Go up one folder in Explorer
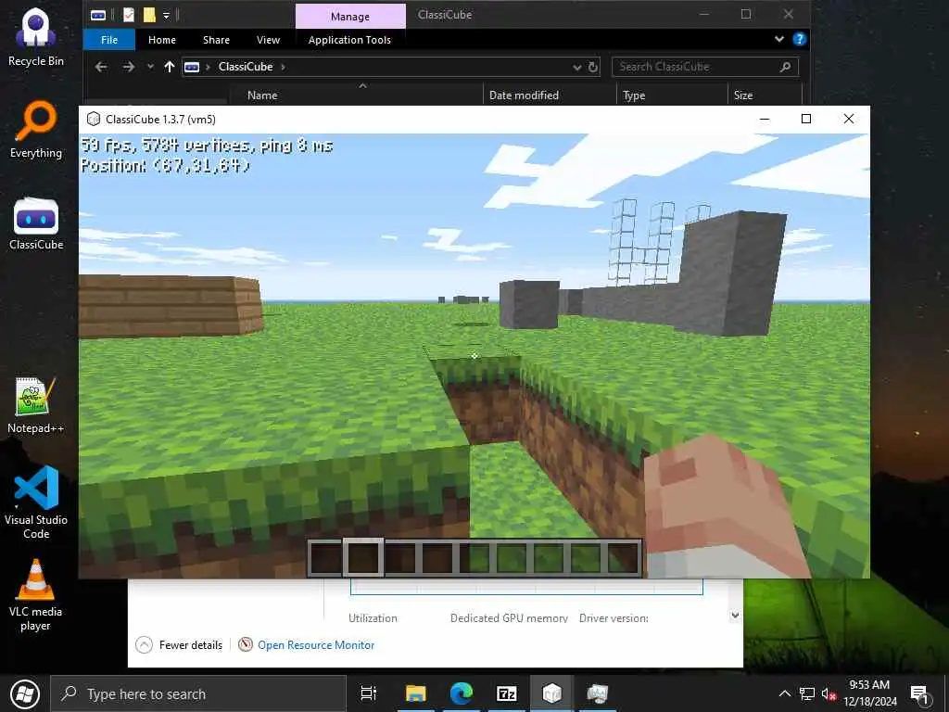This screenshot has height=712, width=949. 170,67
